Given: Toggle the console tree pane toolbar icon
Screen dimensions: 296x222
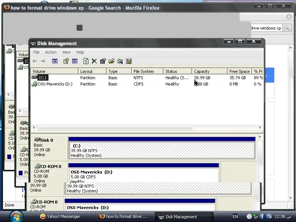Looking at the screenshot, I should point(55,61).
